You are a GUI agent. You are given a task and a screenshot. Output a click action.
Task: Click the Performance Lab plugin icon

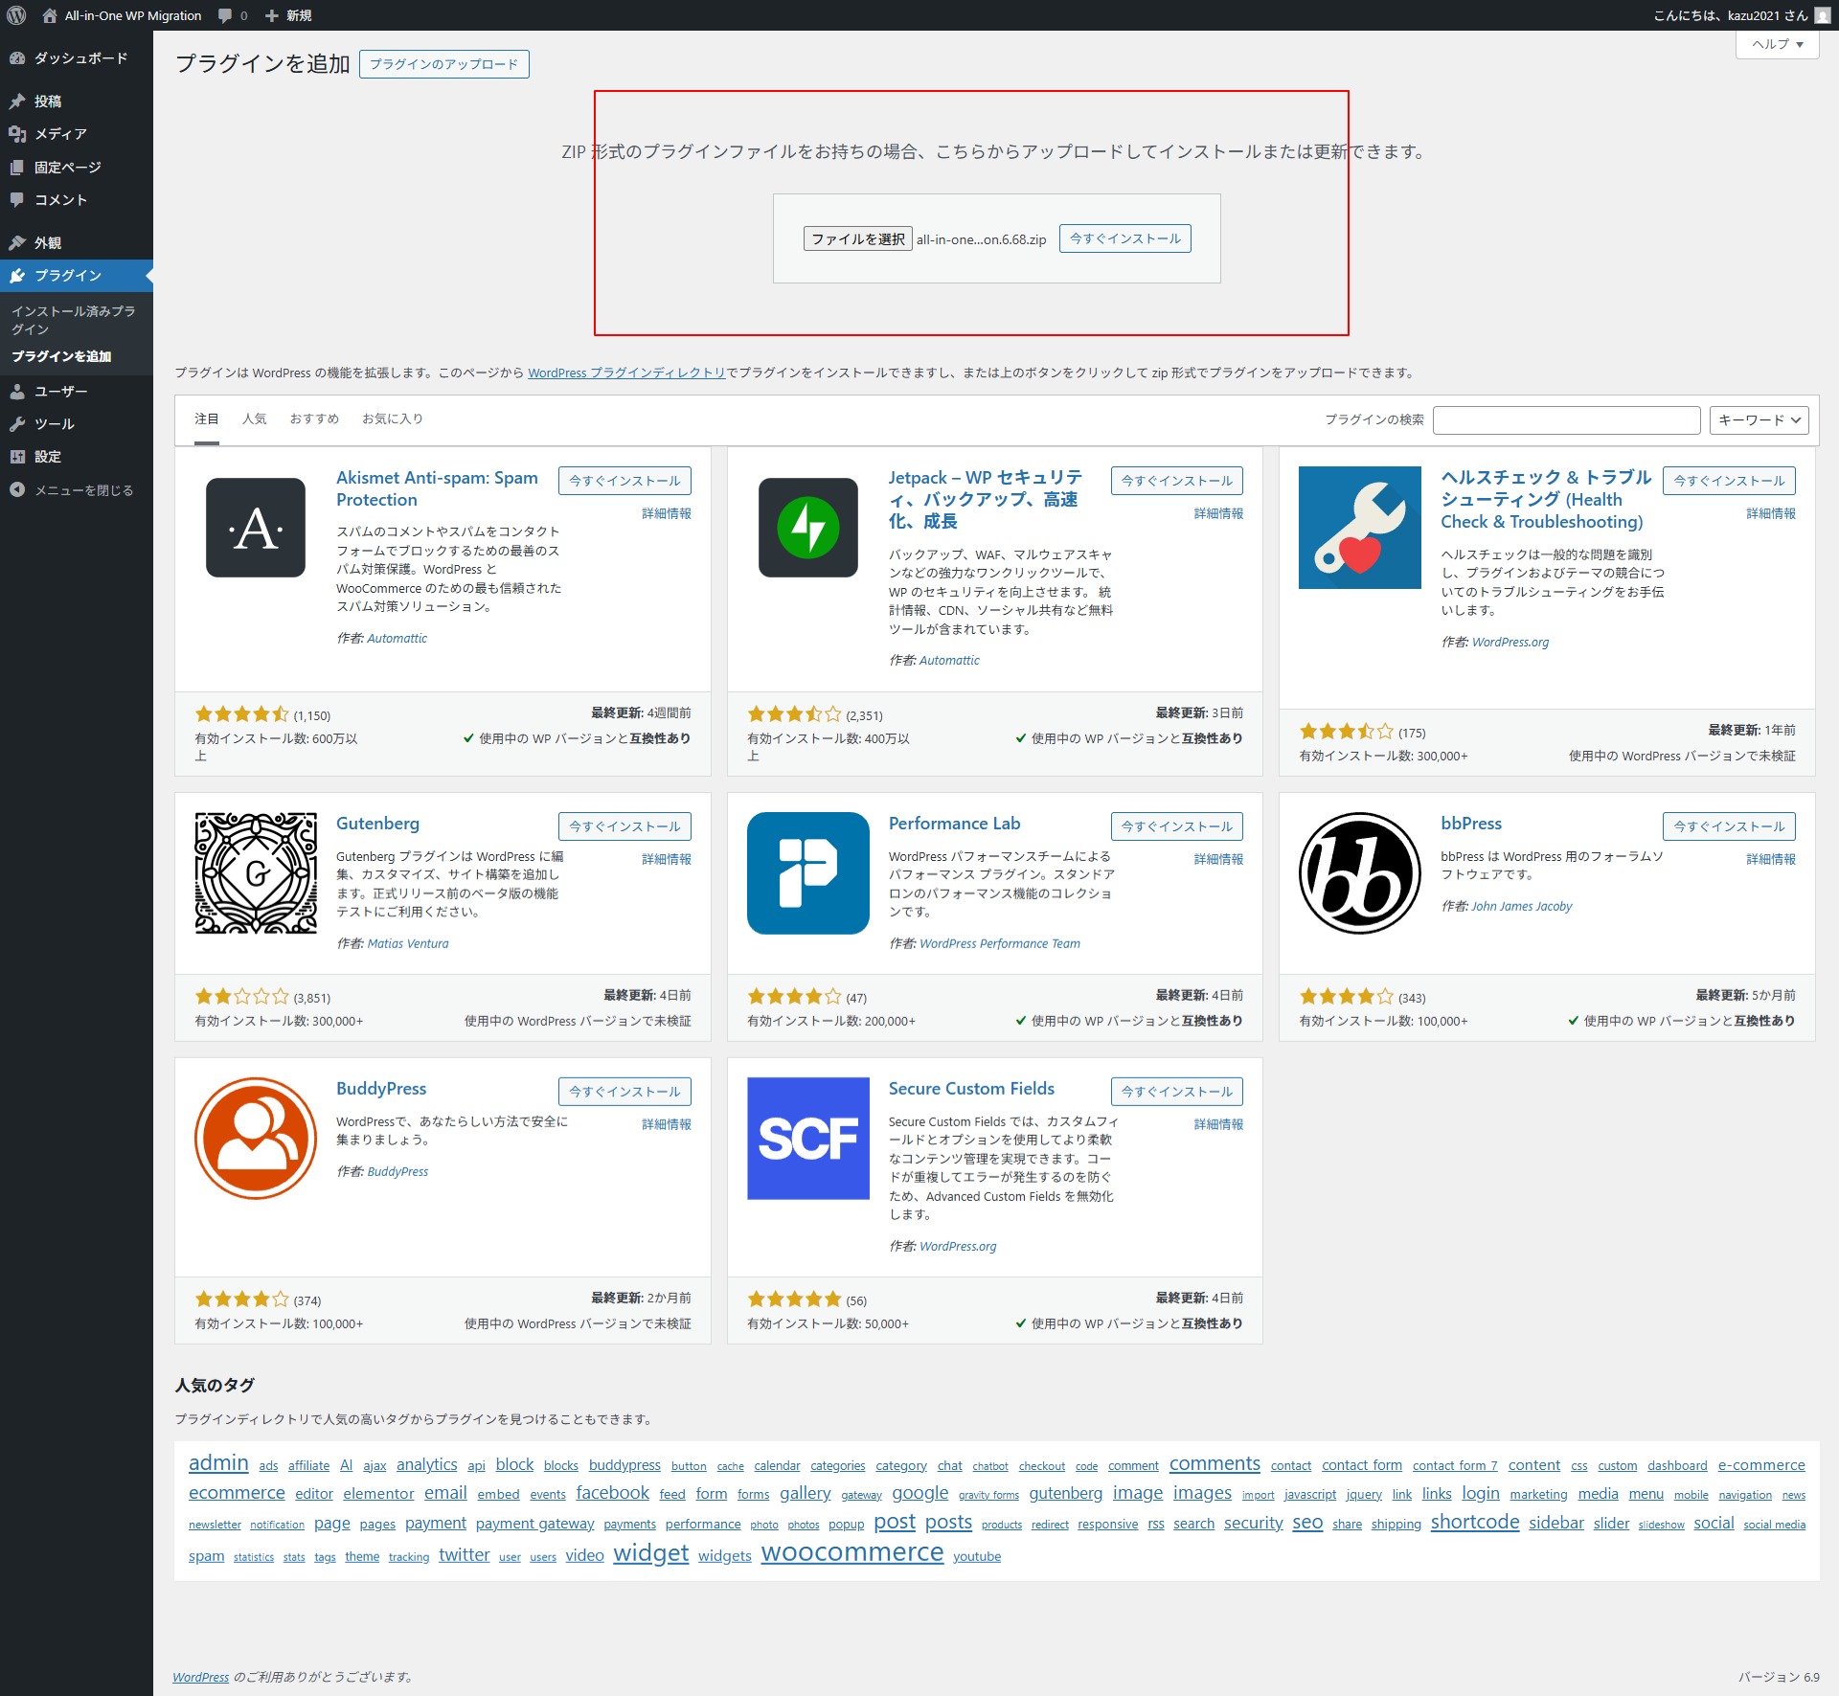pyautogui.click(x=807, y=872)
